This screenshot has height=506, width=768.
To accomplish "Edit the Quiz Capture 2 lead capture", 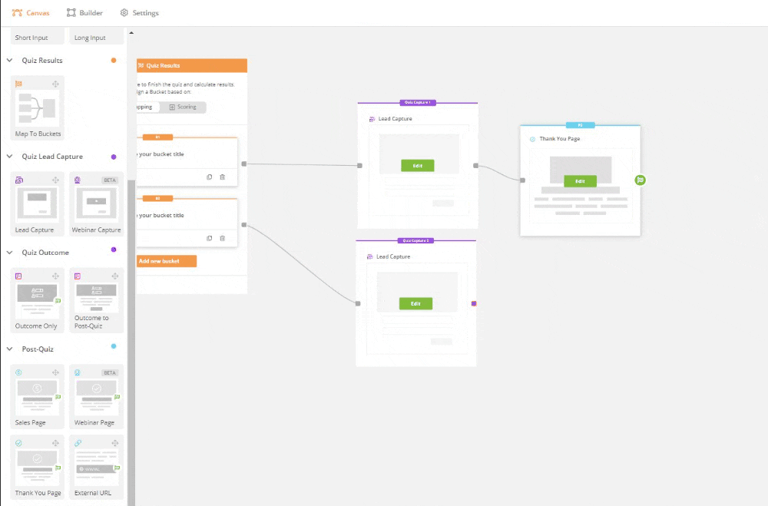I will (x=415, y=304).
